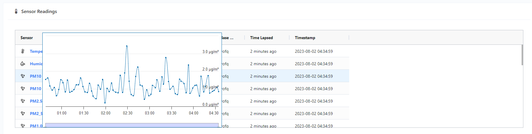Click the timestamp in the Humid row
This screenshot has height=134, width=532.
point(314,64)
